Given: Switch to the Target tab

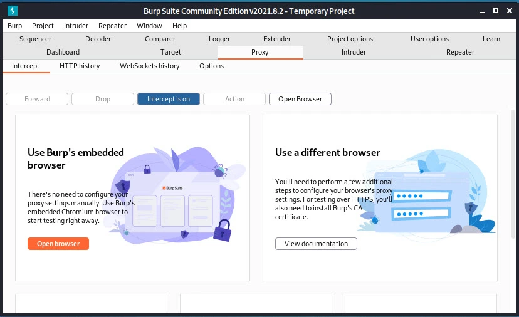Looking at the screenshot, I should click(170, 52).
